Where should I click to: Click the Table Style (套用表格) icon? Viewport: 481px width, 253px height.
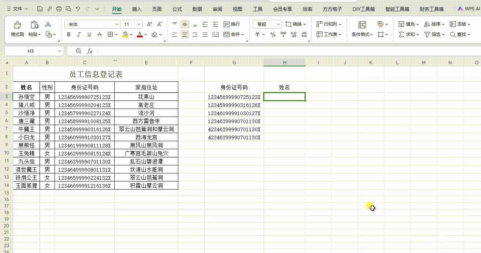[x=380, y=24]
